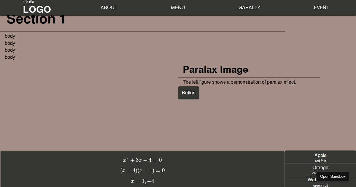The height and width of the screenshot is (187, 356).
Task: Select the Apple list item
Action: pyautogui.click(x=320, y=158)
